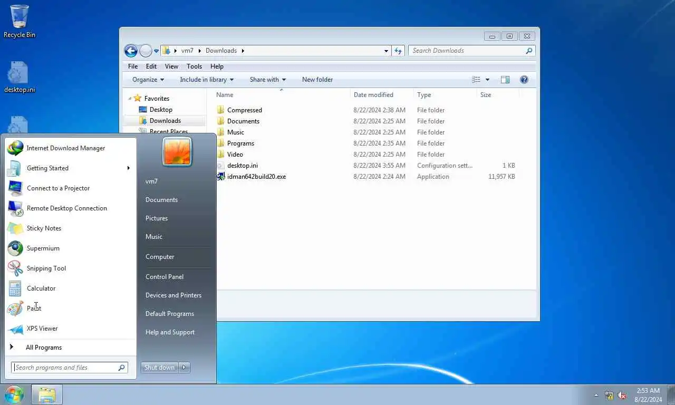Screen dimensions: 675x405
Task: Click the muted volume tray icon
Action: 622,395
